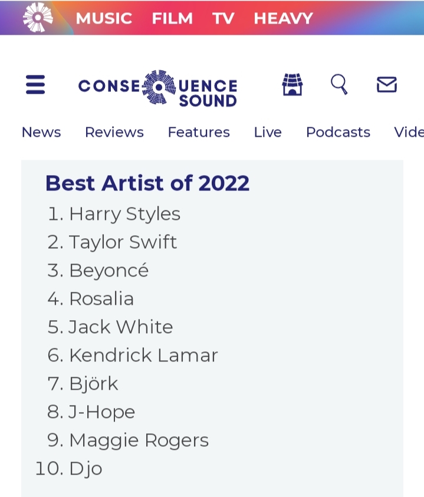The height and width of the screenshot is (497, 424).
Task: Open the Reviews tab
Action: (114, 132)
